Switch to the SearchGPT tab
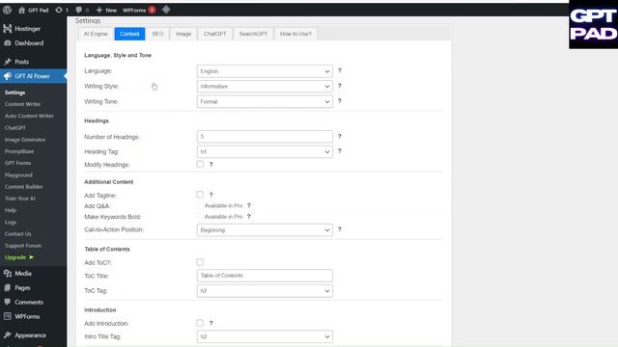 [253, 34]
